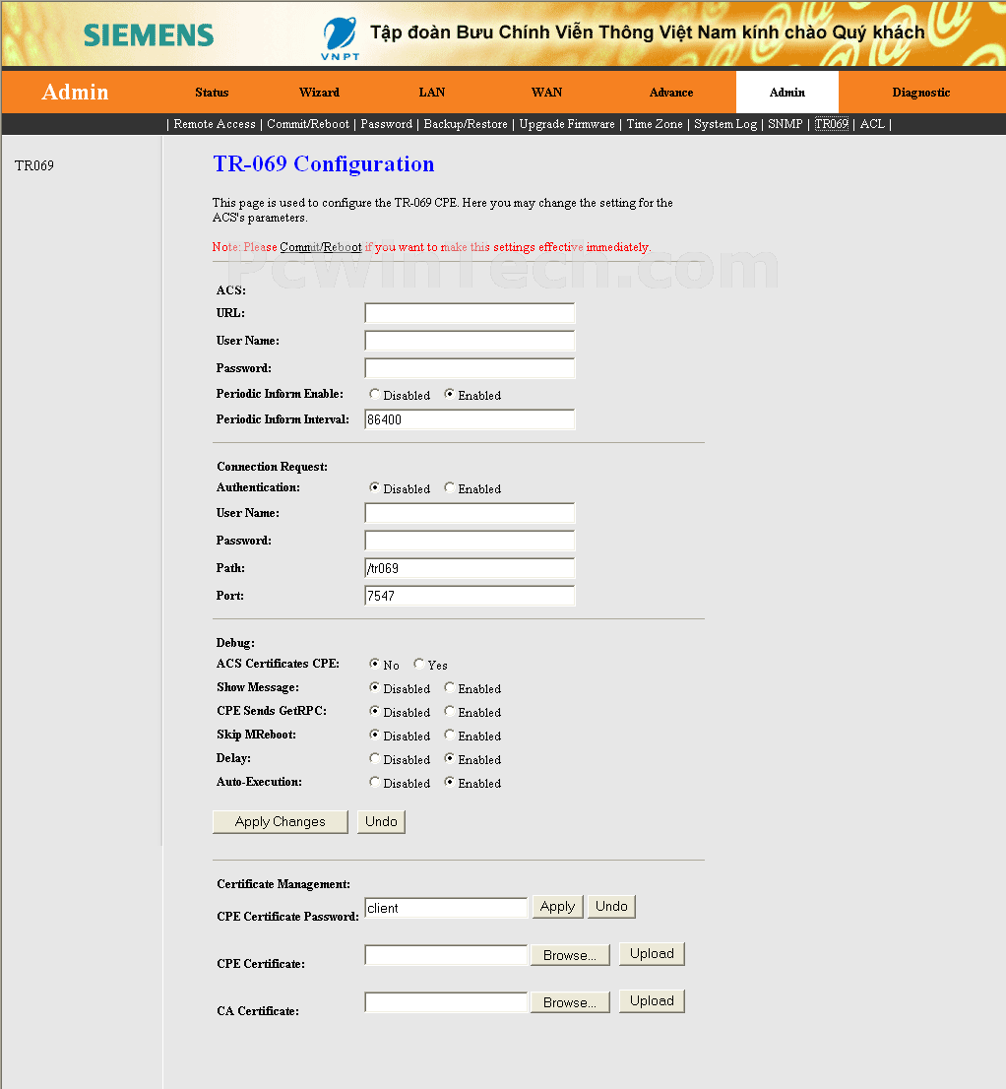Image resolution: width=1006 pixels, height=1089 pixels.
Task: Click the Apply Changes button
Action: click(x=281, y=821)
